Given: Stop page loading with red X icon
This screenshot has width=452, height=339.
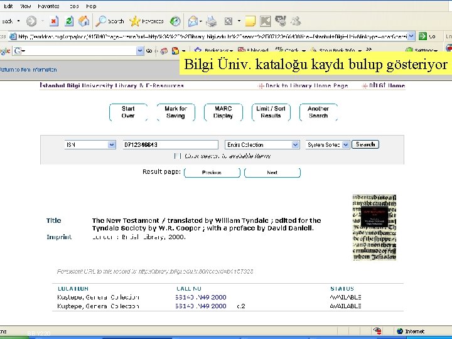Looking at the screenshot, I should (x=53, y=21).
